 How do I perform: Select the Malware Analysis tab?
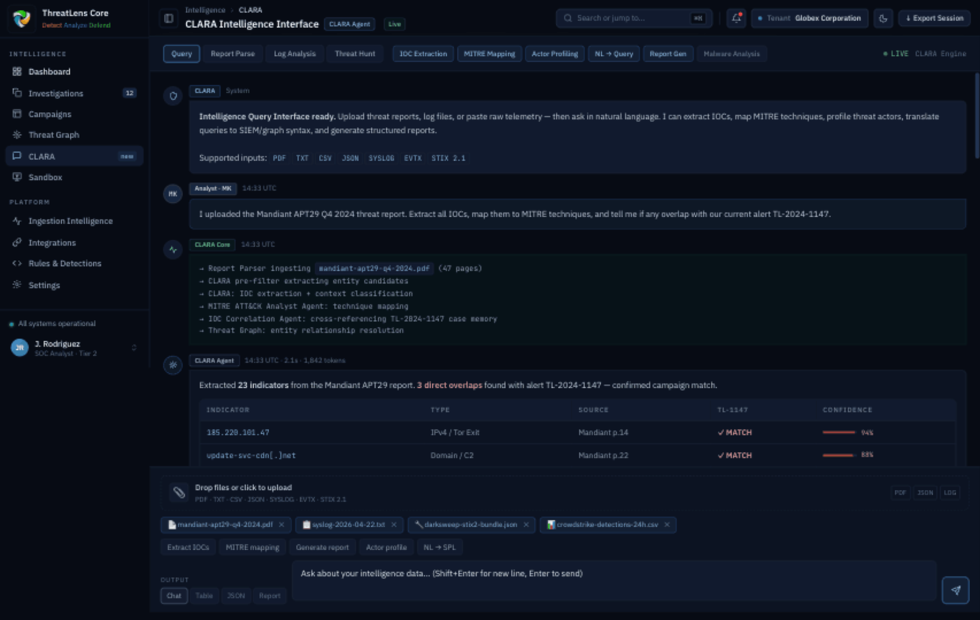(732, 54)
